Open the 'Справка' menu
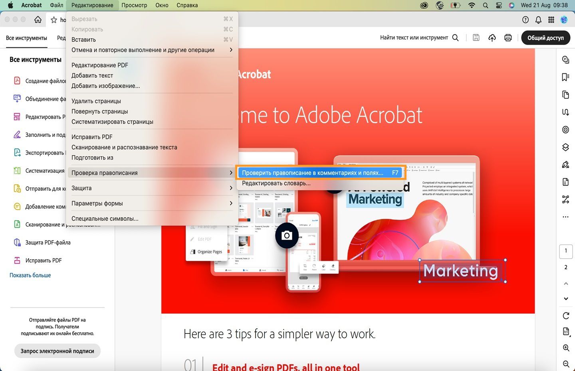The width and height of the screenshot is (575, 371). tap(187, 5)
